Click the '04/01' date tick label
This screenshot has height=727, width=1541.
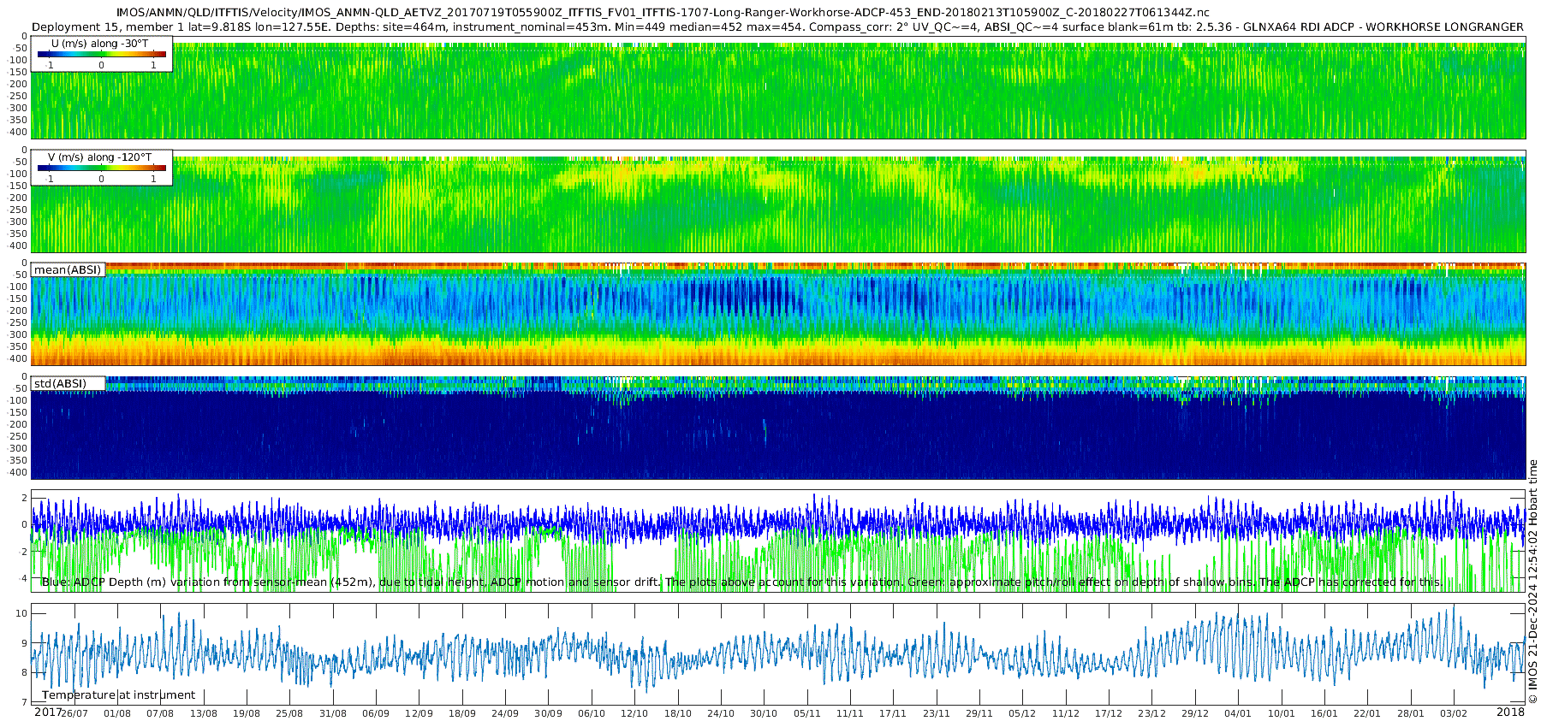[x=1238, y=714]
